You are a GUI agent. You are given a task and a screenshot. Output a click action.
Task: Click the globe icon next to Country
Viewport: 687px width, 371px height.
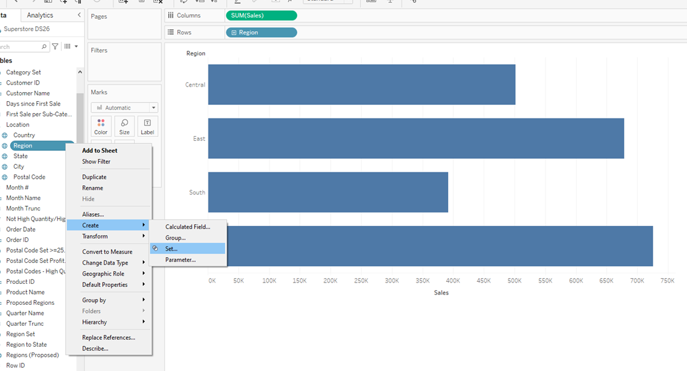[x=5, y=135]
